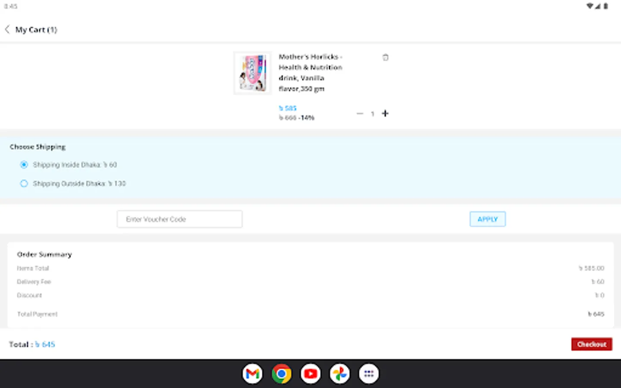Select the Mother's Horlicks product title text
The image size is (621, 388).
310,72
